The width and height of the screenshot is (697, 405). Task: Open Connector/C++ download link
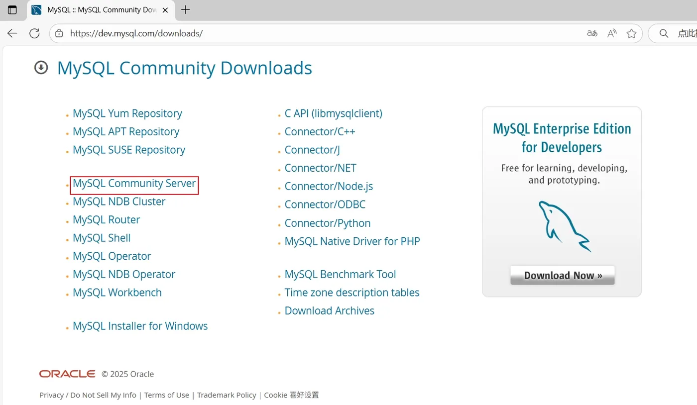(x=320, y=132)
